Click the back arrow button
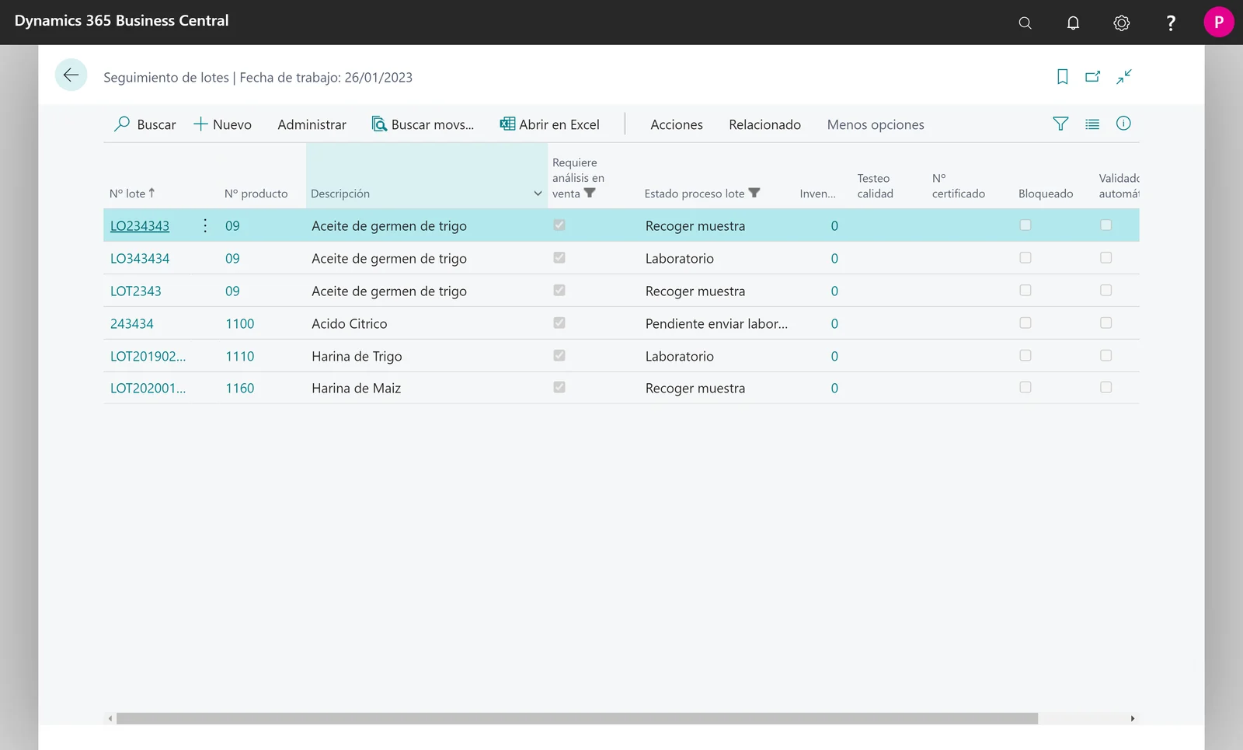 (x=71, y=75)
